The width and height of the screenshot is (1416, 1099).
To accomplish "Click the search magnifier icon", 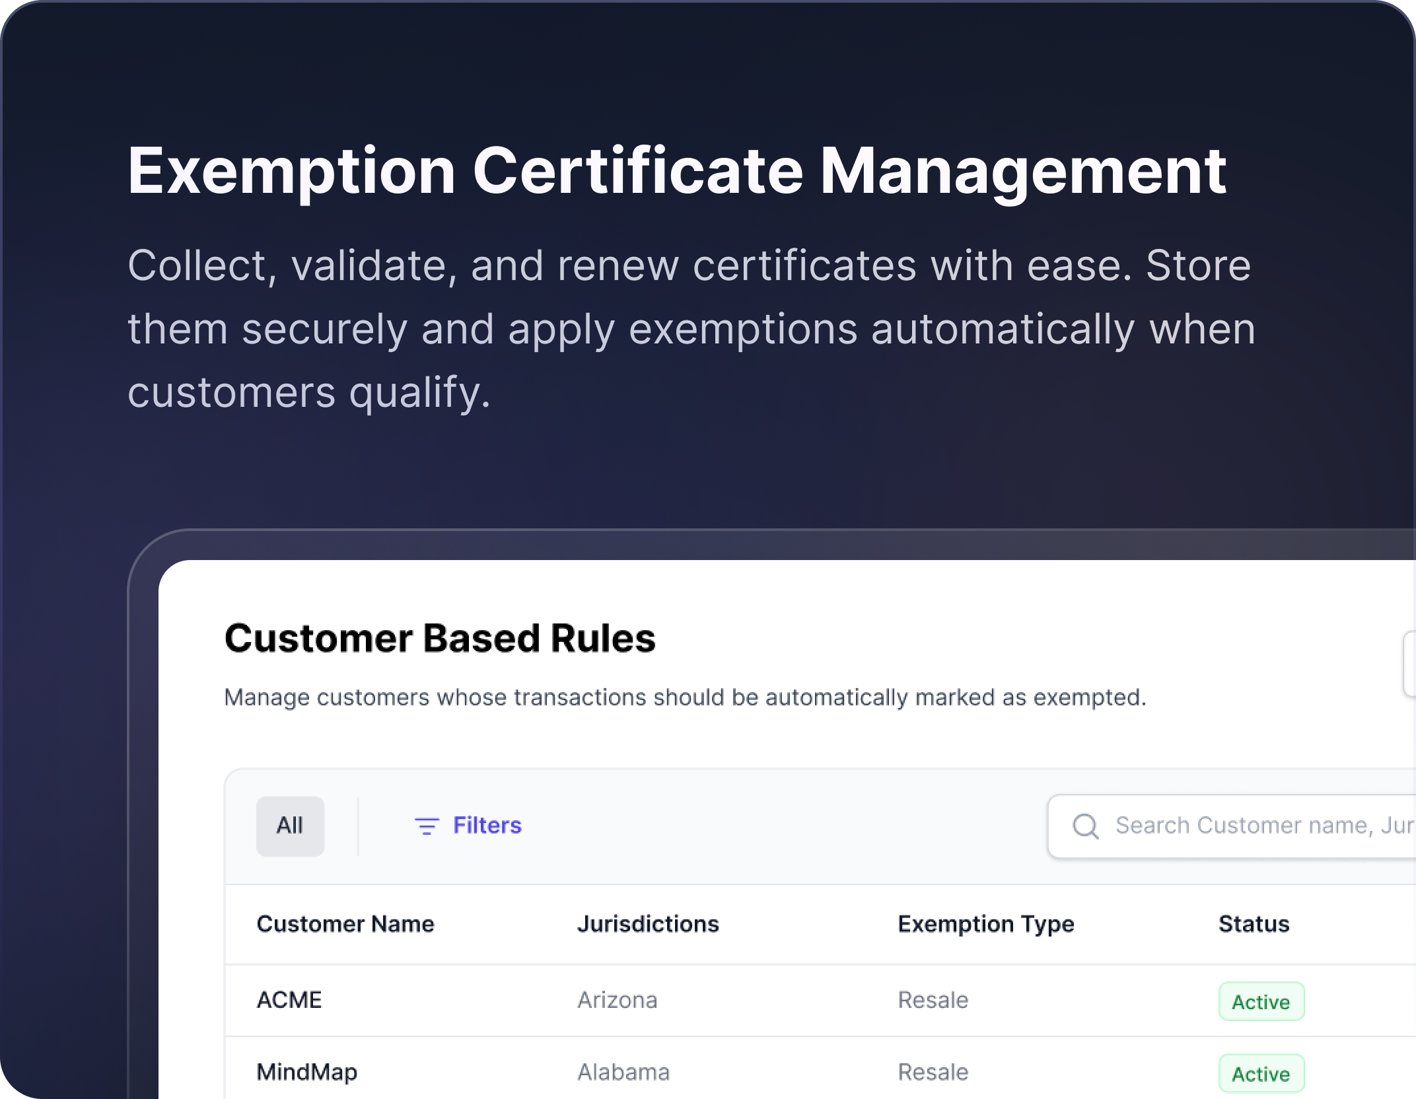I will pos(1085,826).
